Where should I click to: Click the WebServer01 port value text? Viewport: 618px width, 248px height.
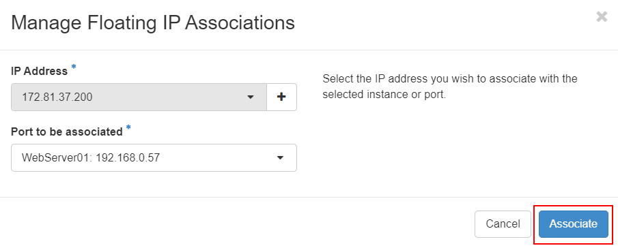tap(91, 157)
